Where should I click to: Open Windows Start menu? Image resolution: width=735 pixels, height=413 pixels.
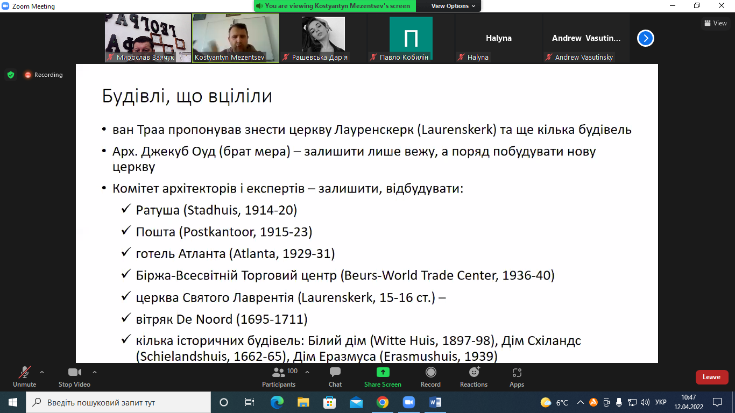coord(13,402)
